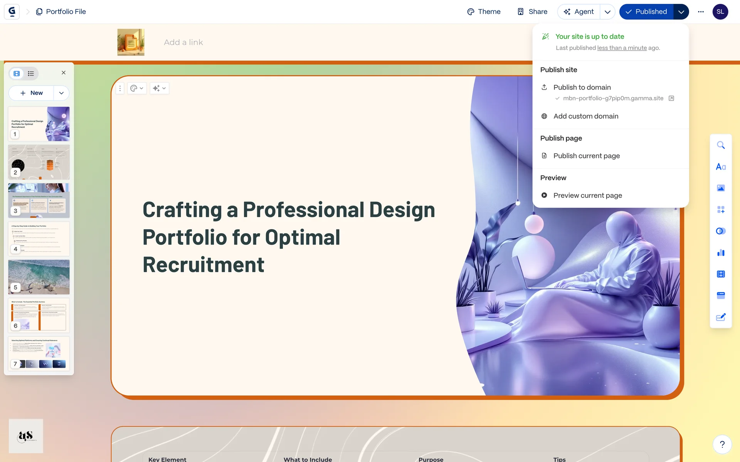Image resolution: width=740 pixels, height=462 pixels.
Task: Switch to list outline view
Action: click(x=31, y=73)
